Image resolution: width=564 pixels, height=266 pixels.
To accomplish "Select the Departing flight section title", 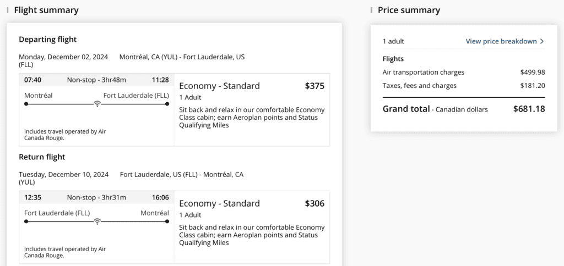I will 48,40.
